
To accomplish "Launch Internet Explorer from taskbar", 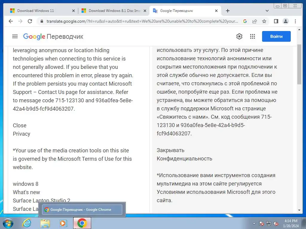I will pyautogui.click(x=27, y=223).
